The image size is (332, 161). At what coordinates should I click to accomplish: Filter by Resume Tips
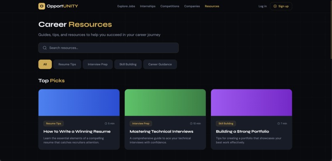(67, 64)
